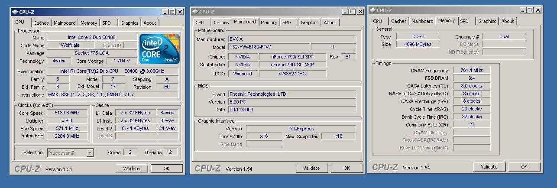The image size is (557, 188).
Task: Click the 2284.3 MHz rated FSB value
Action: click(x=67, y=136)
